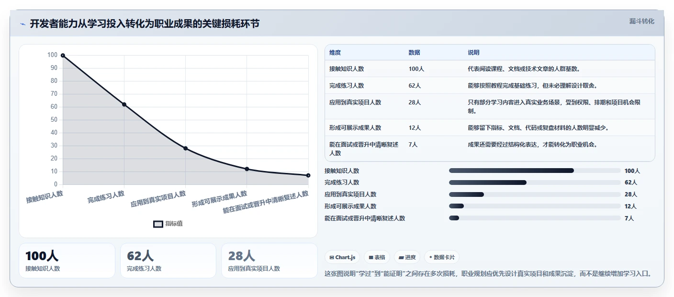The image size is (674, 297).
Task: Click the description starting 成果还需要经过结构化表达
Action: tap(533, 145)
